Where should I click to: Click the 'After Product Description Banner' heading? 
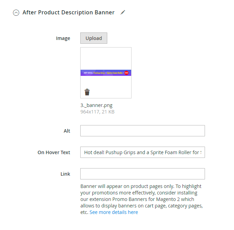click(68, 13)
